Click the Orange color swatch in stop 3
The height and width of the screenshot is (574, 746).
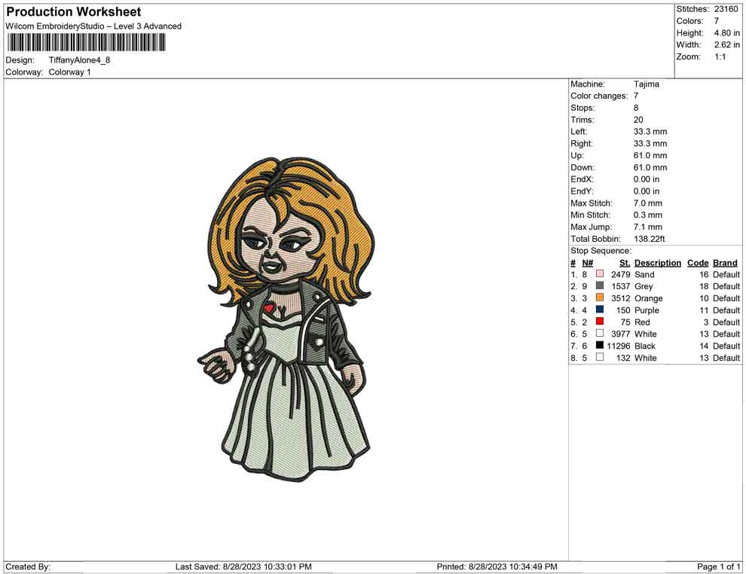tap(600, 298)
